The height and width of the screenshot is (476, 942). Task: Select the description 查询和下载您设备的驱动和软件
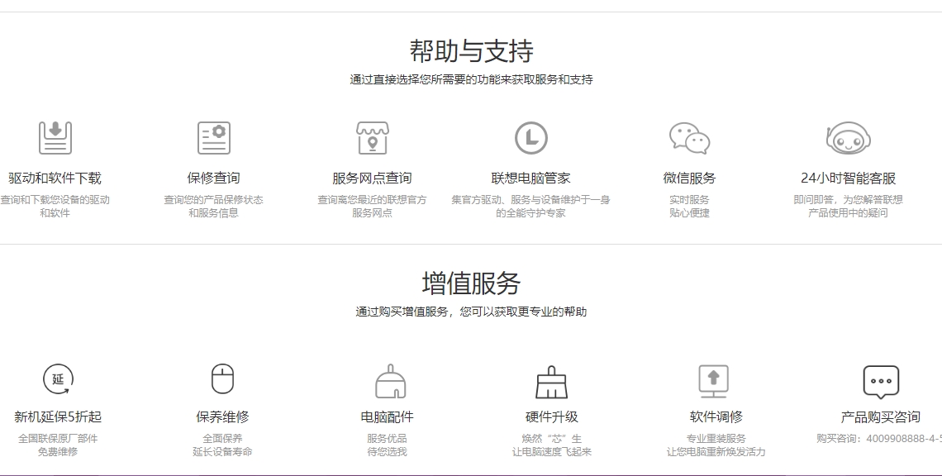55,206
